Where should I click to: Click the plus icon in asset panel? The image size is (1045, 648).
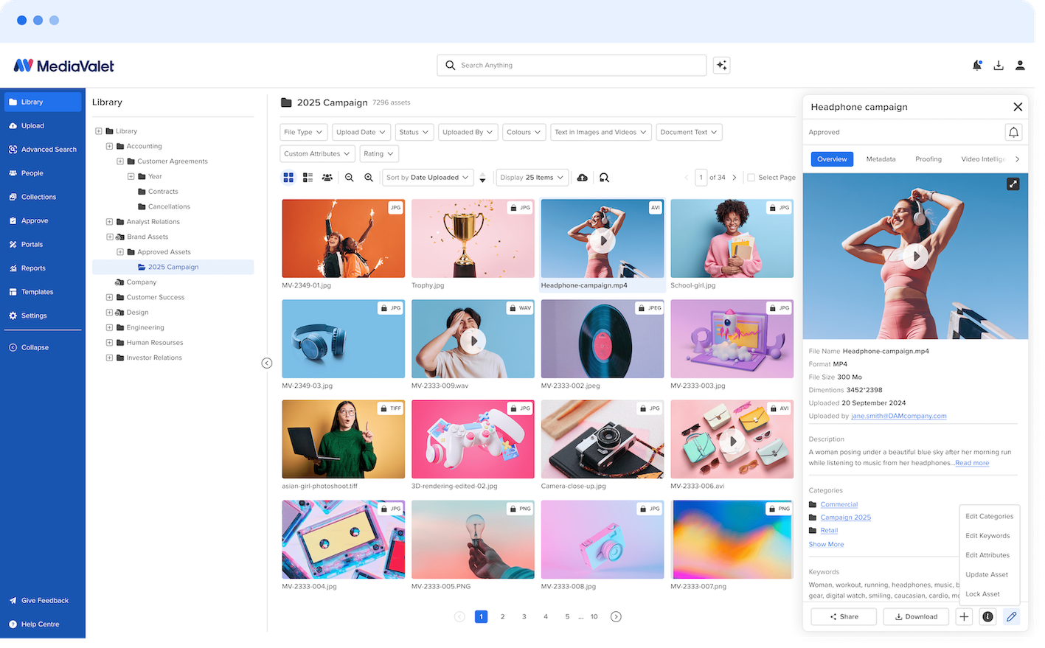(x=964, y=617)
